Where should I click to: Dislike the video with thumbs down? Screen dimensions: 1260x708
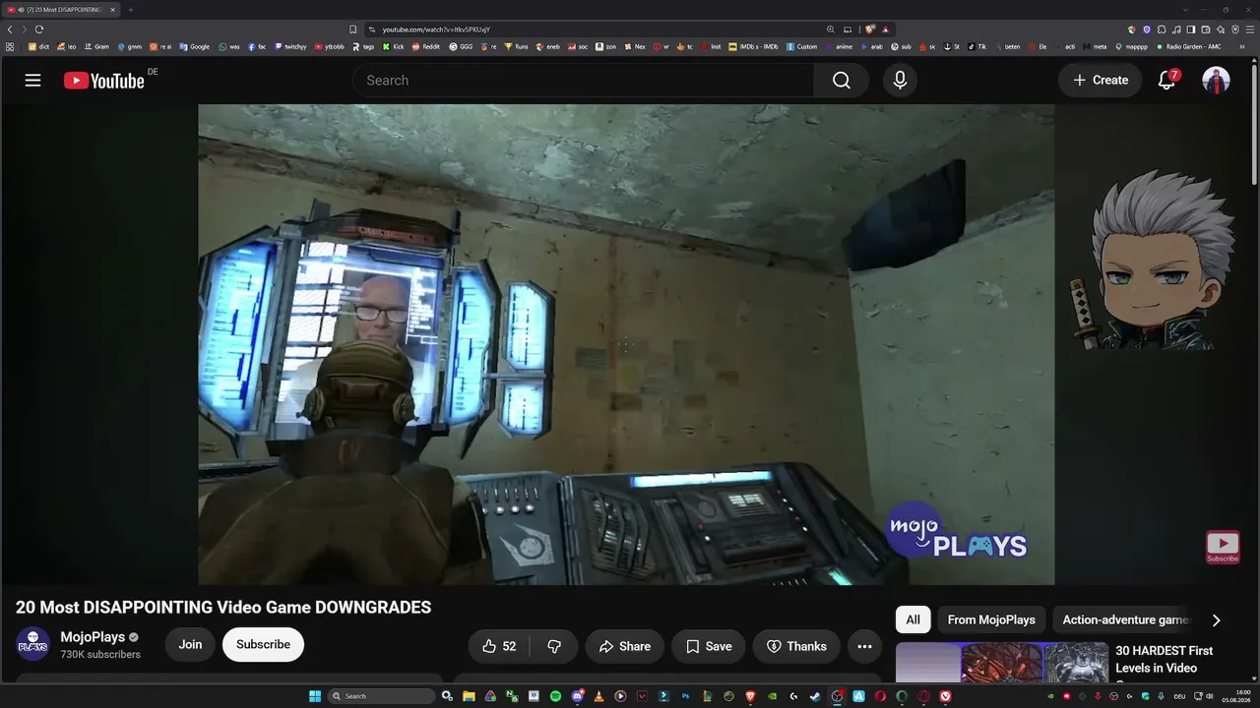pyautogui.click(x=554, y=646)
